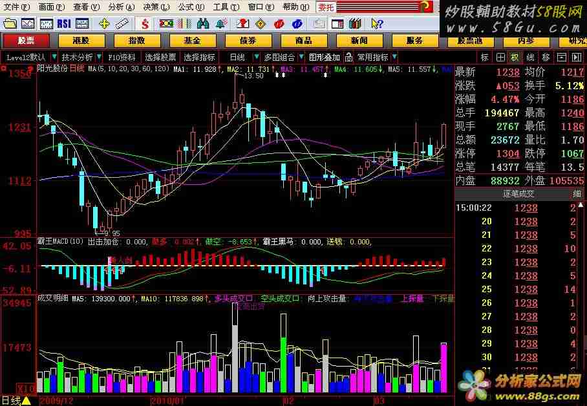Click the window layout panel icon
The height and width of the screenshot is (406, 587).
(x=337, y=24)
